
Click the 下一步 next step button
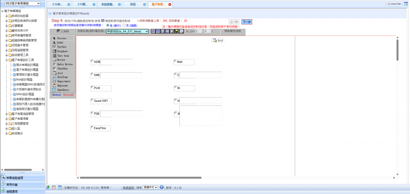(x=247, y=22)
